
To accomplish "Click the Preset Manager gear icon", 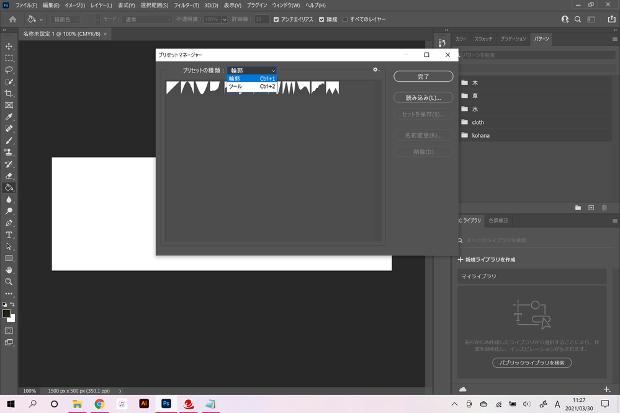I will point(375,70).
